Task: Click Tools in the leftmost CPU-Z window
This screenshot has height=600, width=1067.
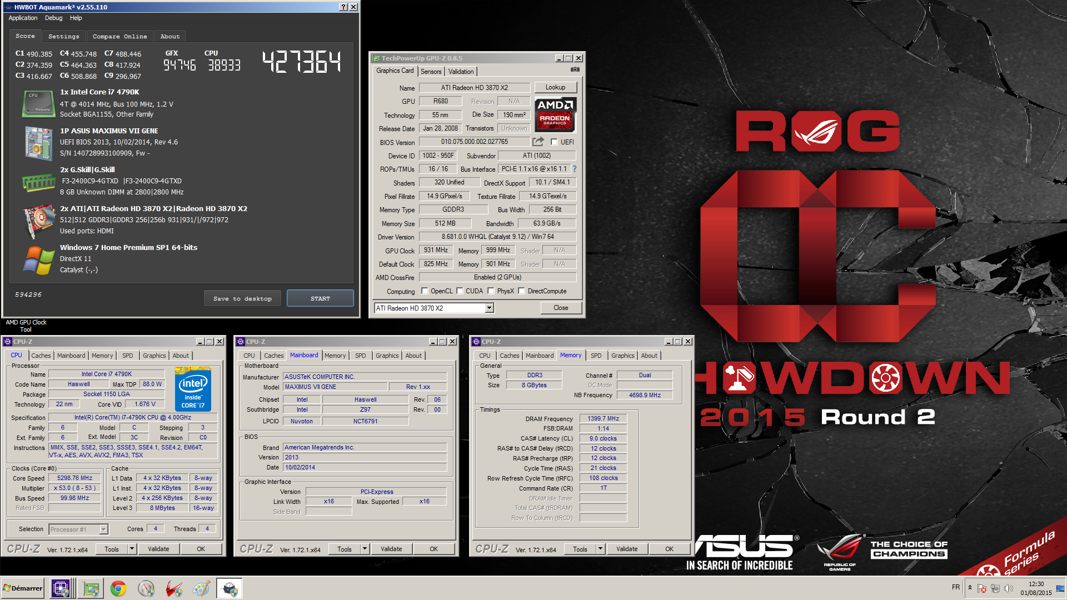Action: click(112, 549)
